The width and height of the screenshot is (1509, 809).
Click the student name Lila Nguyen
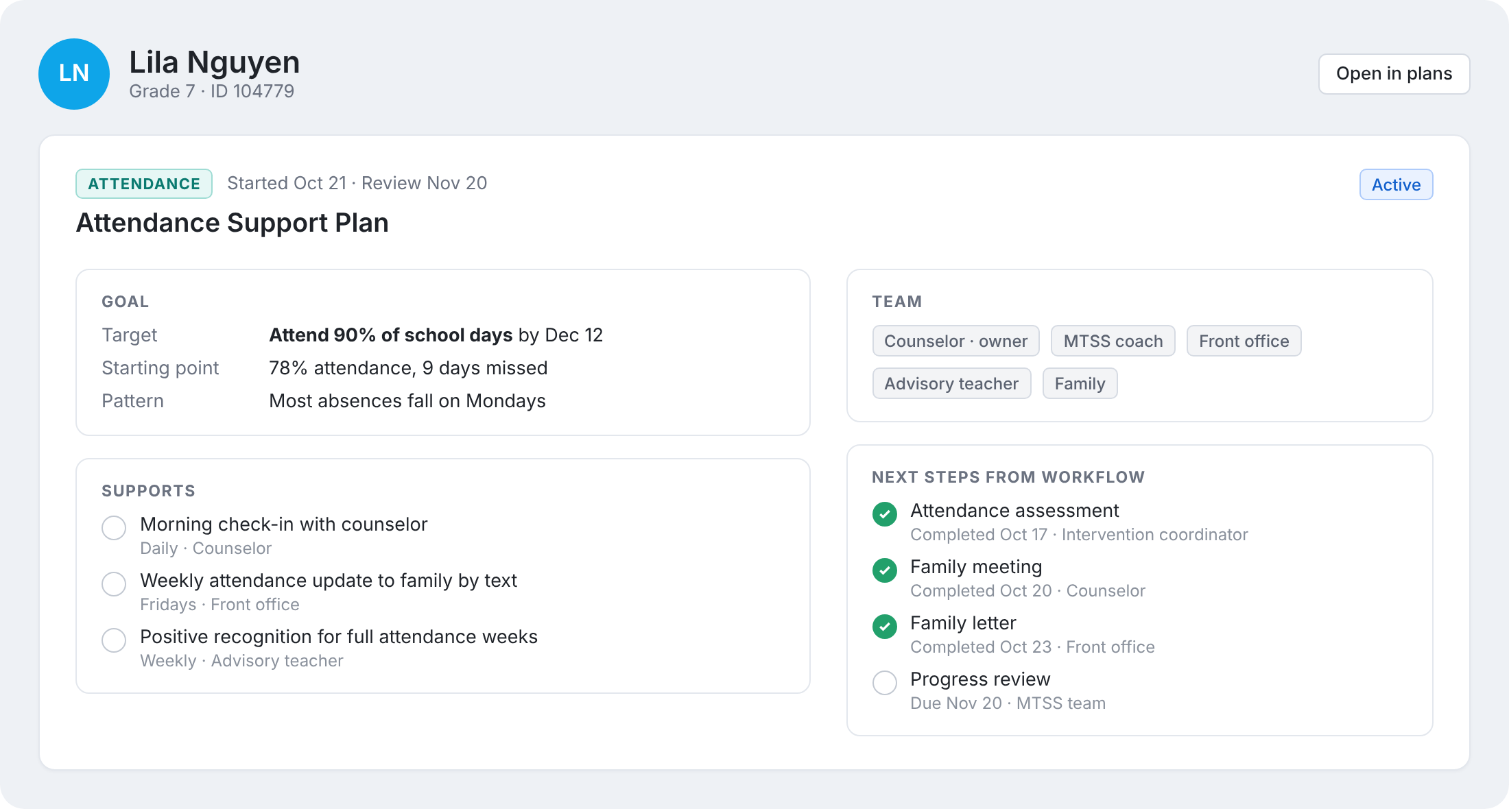coord(215,62)
